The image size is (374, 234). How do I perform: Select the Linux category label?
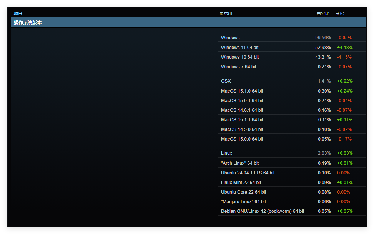tap(226, 153)
